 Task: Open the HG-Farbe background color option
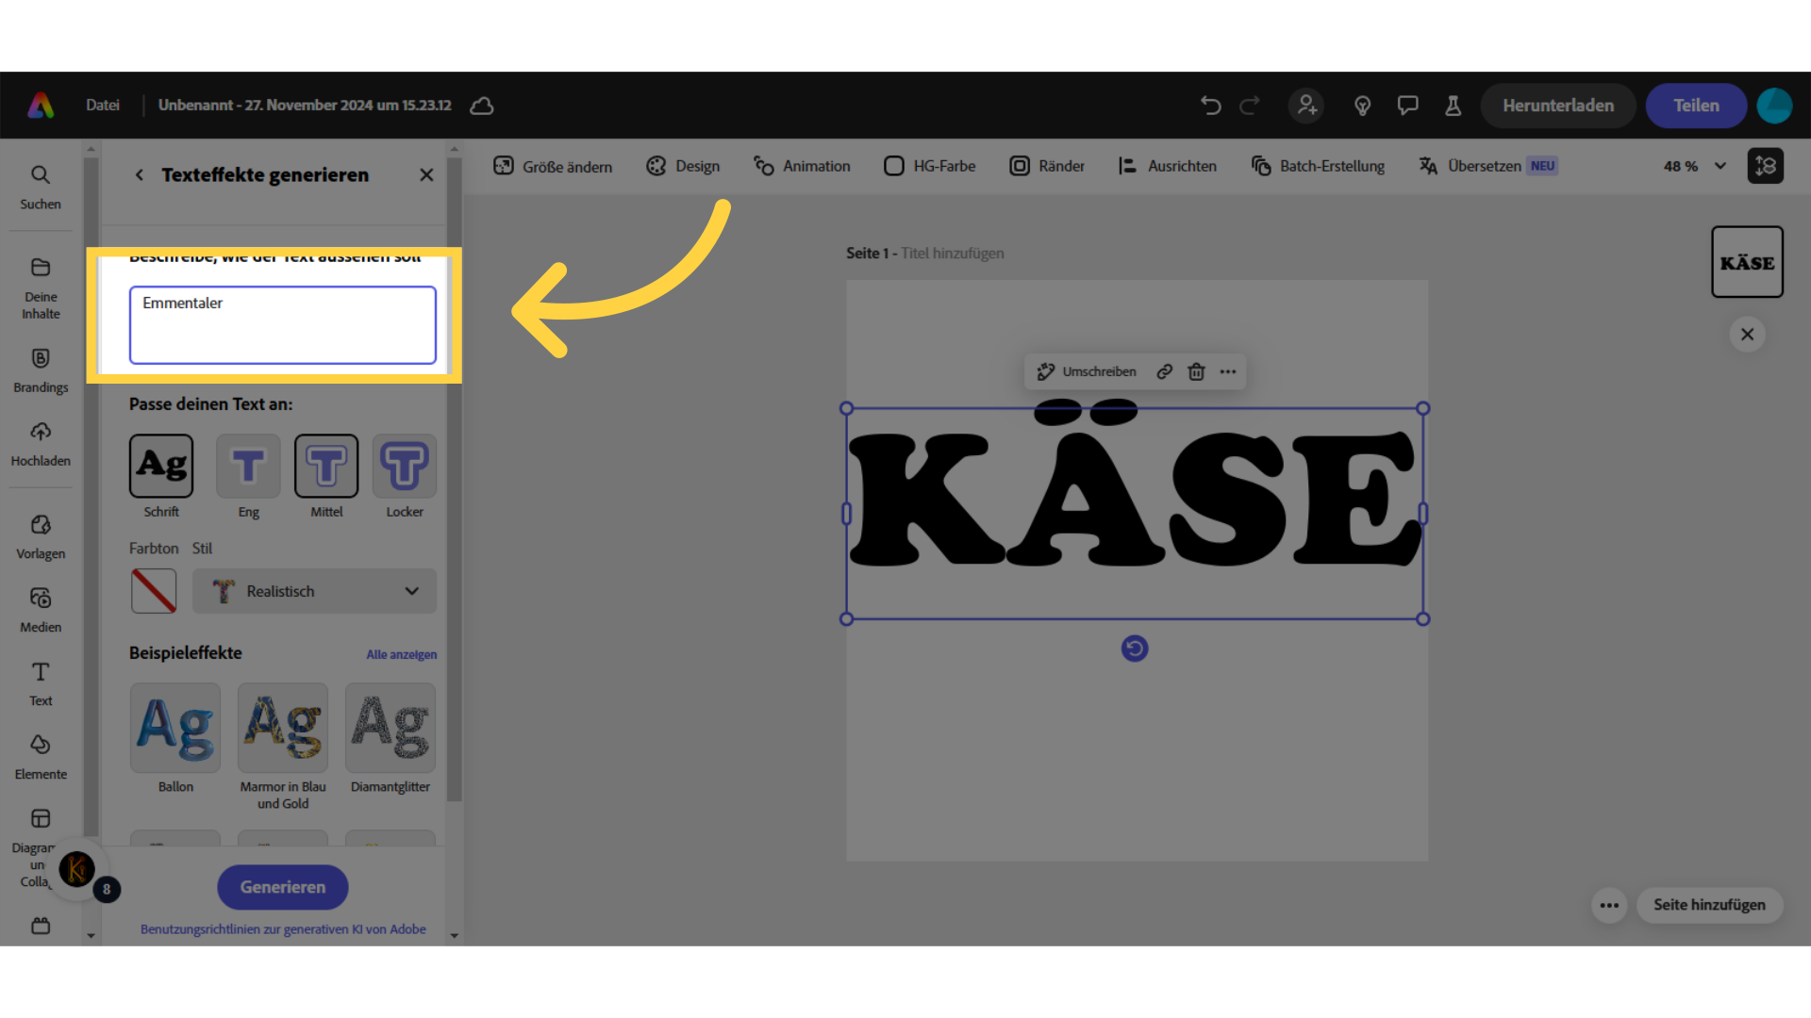click(929, 166)
